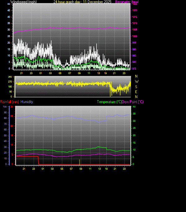The image size is (186, 212).
Task: Click 985 on the barometer axis
Action: [x=134, y=56]
